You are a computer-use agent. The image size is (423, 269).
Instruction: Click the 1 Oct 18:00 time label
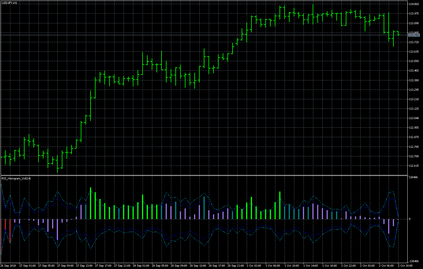(330, 266)
